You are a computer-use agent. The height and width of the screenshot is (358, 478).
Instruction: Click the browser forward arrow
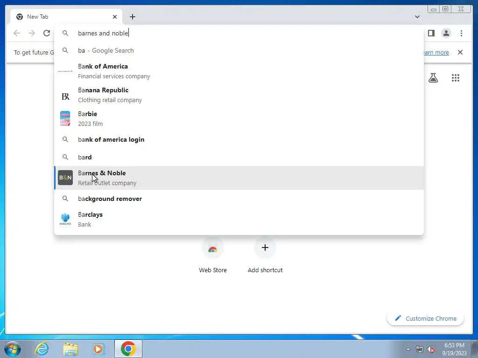(x=32, y=33)
